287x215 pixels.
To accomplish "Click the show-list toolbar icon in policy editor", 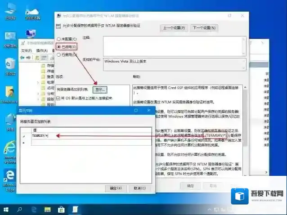I will tap(44, 58).
